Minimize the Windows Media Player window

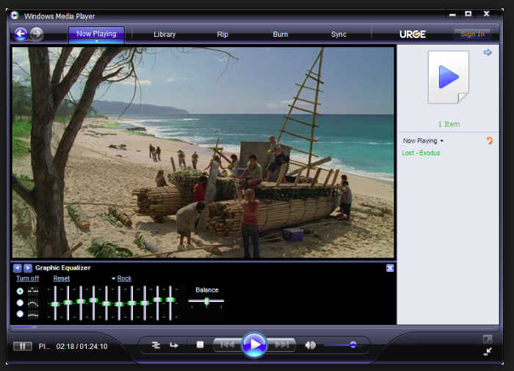452,15
